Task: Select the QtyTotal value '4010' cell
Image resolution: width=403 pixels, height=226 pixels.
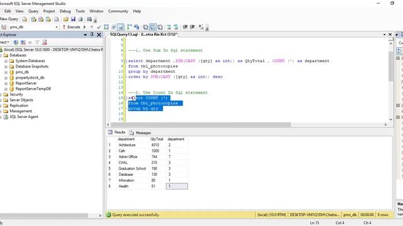Action: click(x=157, y=145)
